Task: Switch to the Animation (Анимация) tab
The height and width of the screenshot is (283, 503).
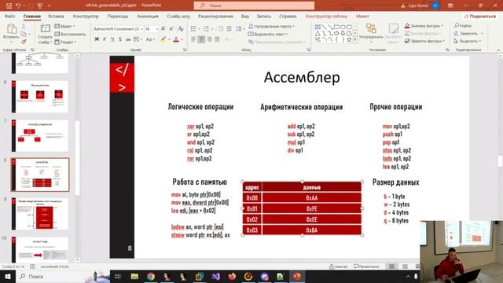Action: tap(148, 16)
